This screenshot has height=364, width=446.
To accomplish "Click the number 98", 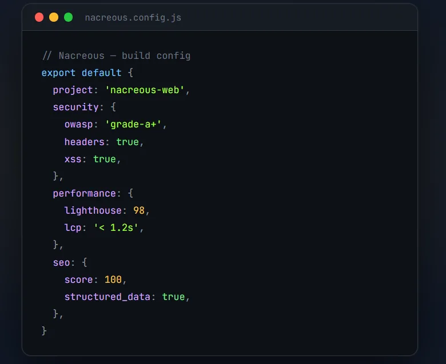I will [139, 210].
